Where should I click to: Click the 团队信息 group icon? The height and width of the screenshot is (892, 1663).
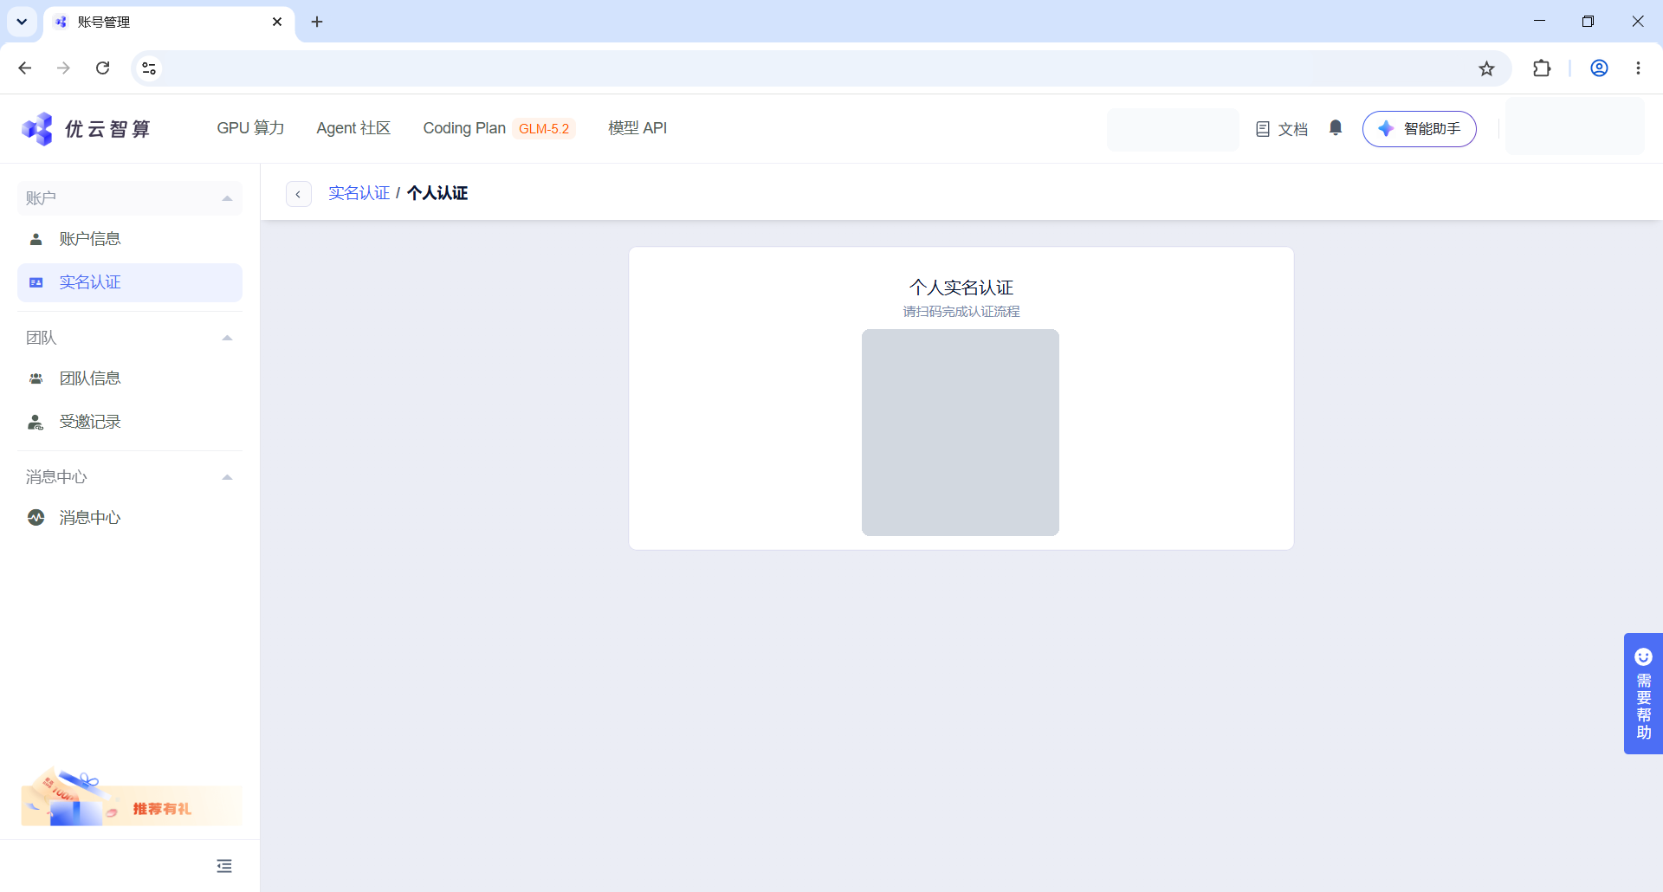tap(36, 378)
